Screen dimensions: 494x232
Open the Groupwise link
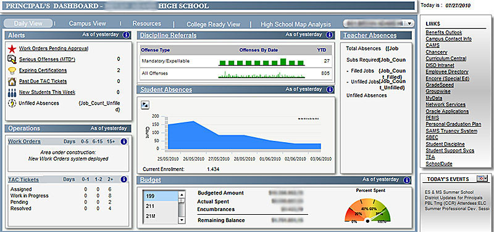click(x=438, y=91)
